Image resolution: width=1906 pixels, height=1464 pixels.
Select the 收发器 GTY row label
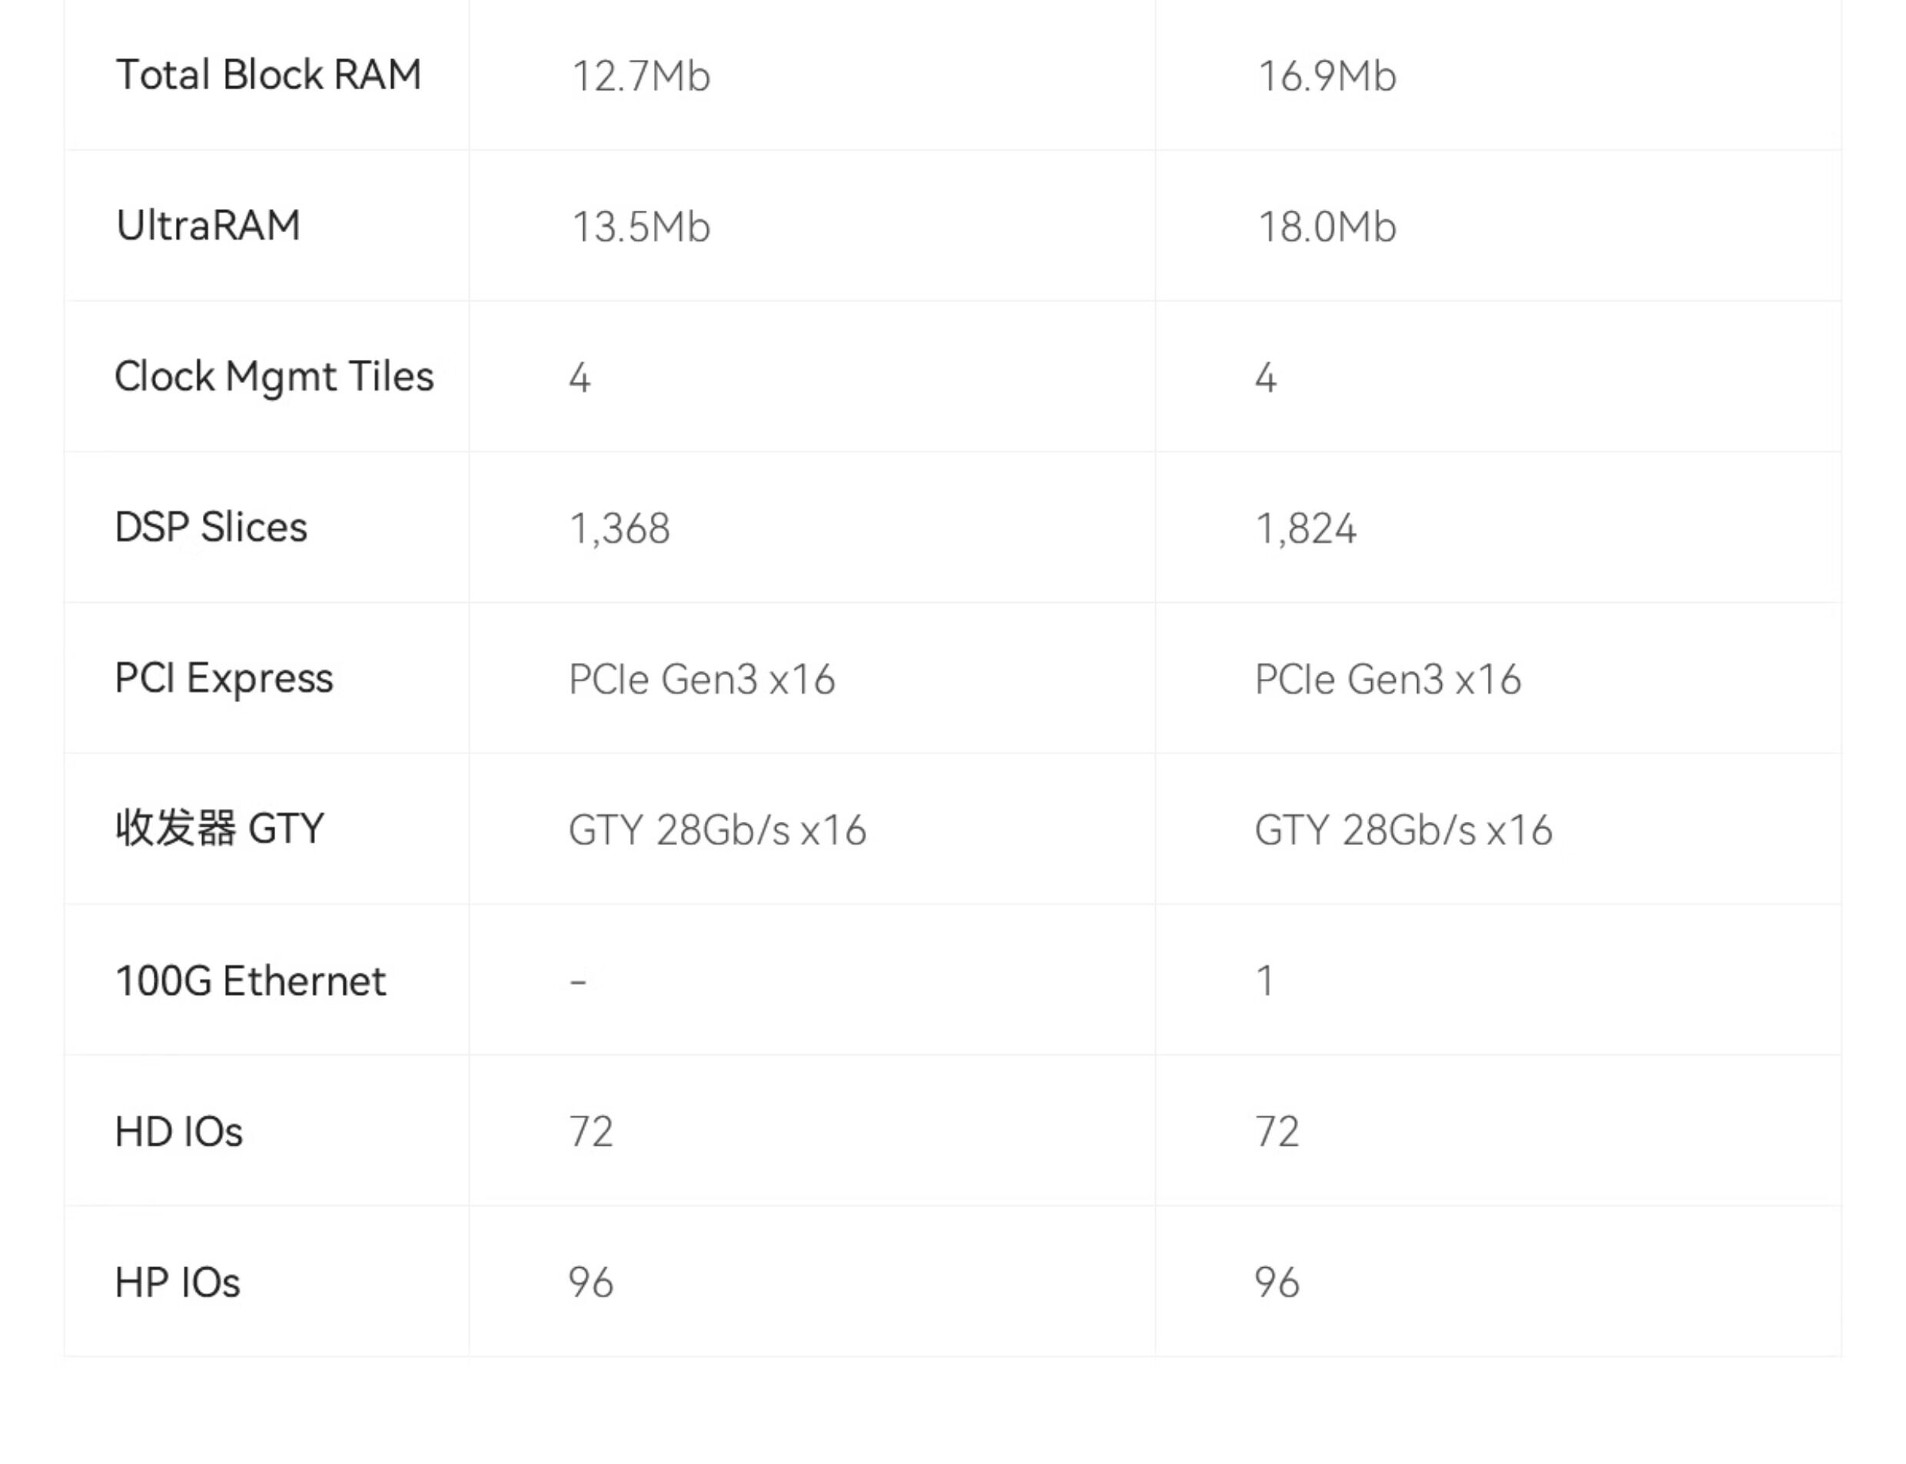(x=220, y=829)
